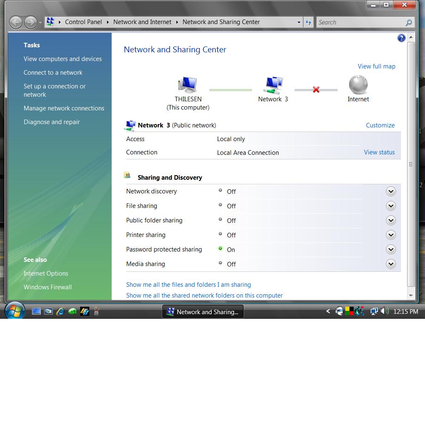This screenshot has width=425, height=425.
Task: Click Network and Sharing Center breadcrumb
Action: 221,22
